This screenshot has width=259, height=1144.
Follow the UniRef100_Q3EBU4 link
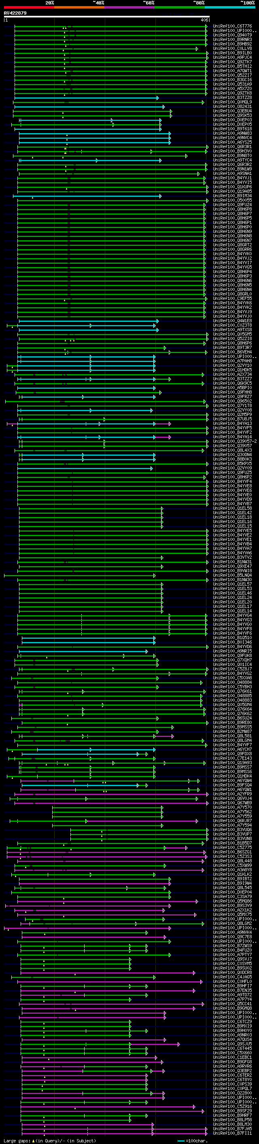tap(232, 111)
